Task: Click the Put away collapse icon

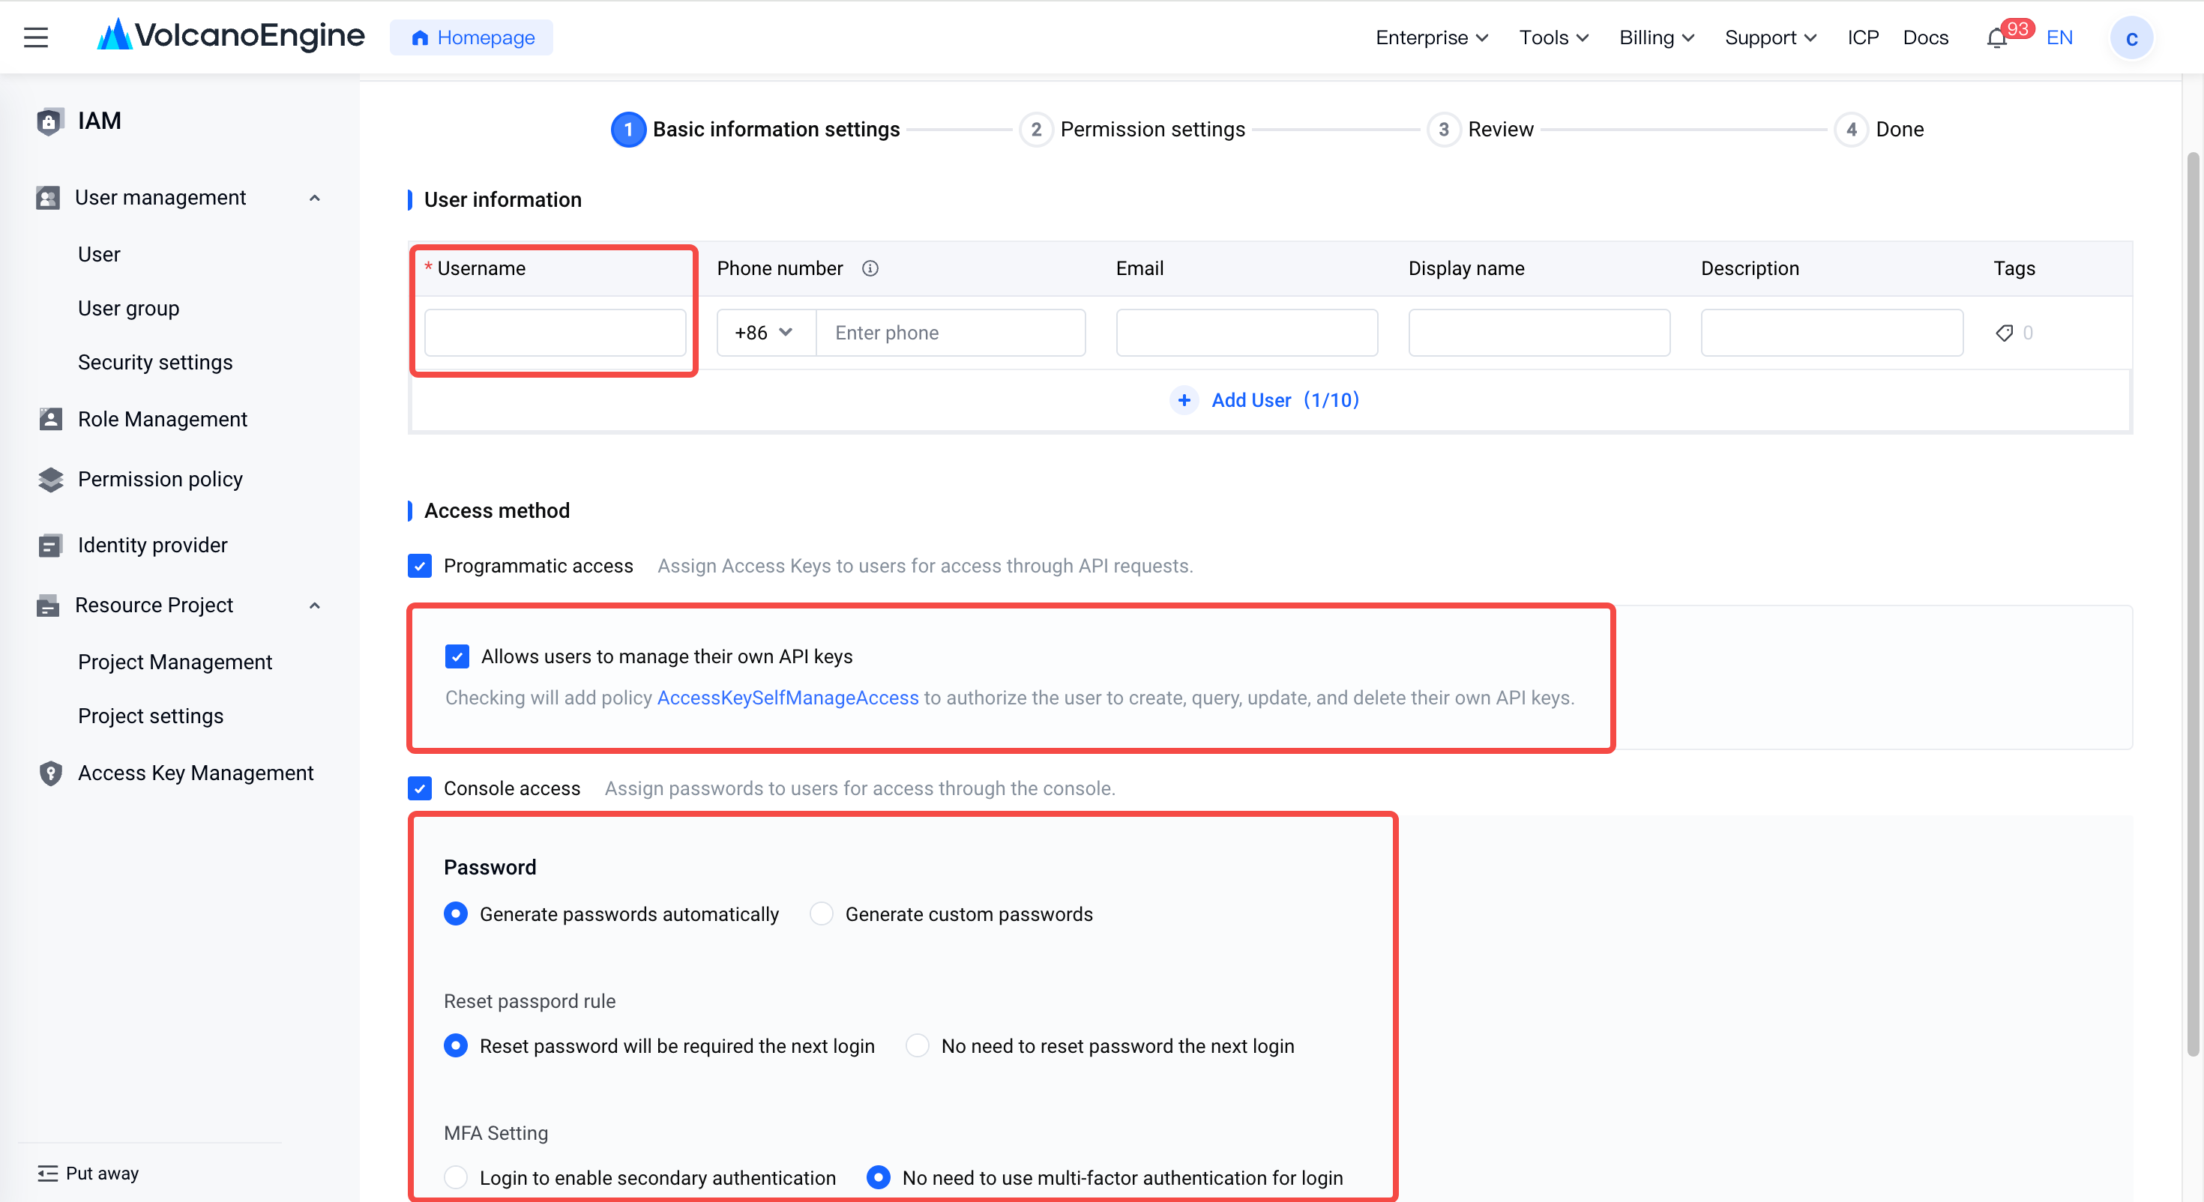Action: click(48, 1173)
